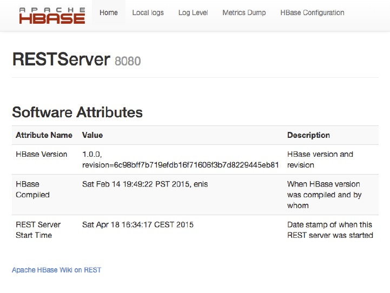Click the REST server date stamp description
This screenshot has width=390, height=293.
pos(330,230)
